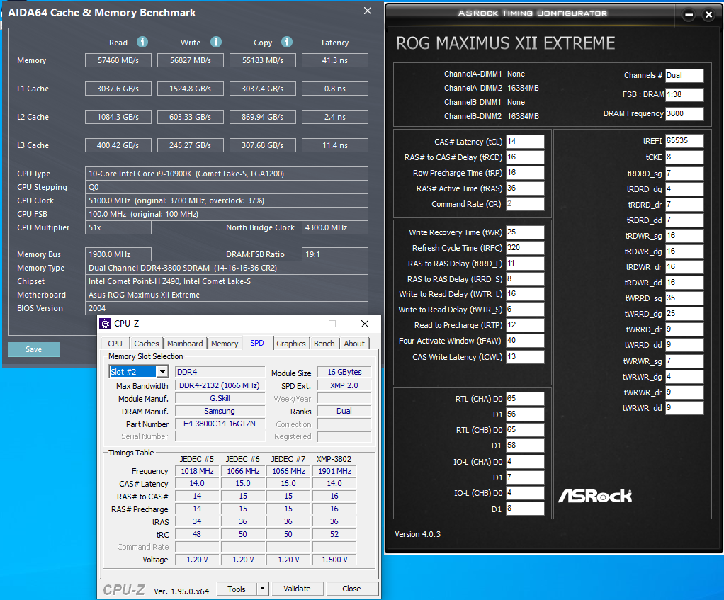This screenshot has height=600, width=724.
Task: Click the tWRRD_sg value field
Action: pos(684,298)
